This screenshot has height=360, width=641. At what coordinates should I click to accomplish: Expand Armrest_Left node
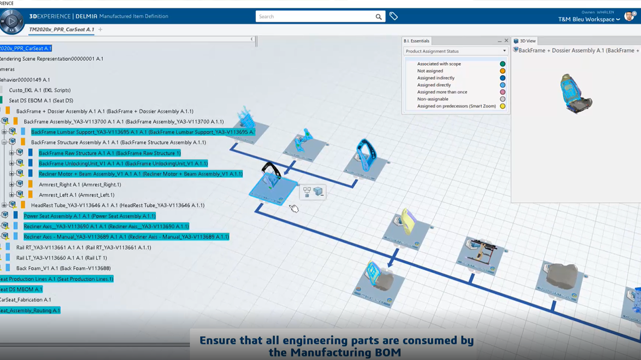click(12, 195)
